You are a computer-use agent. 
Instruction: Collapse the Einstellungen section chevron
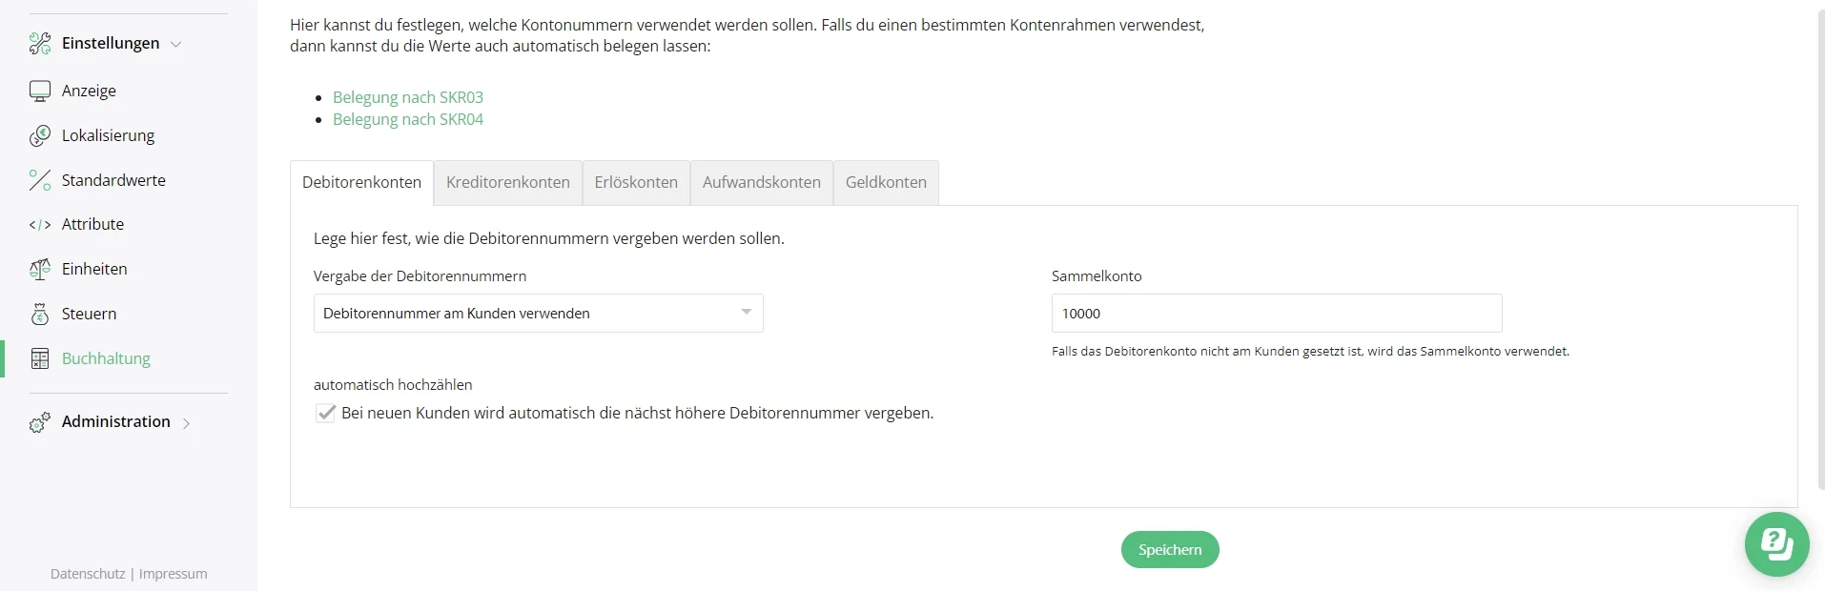coord(175,44)
